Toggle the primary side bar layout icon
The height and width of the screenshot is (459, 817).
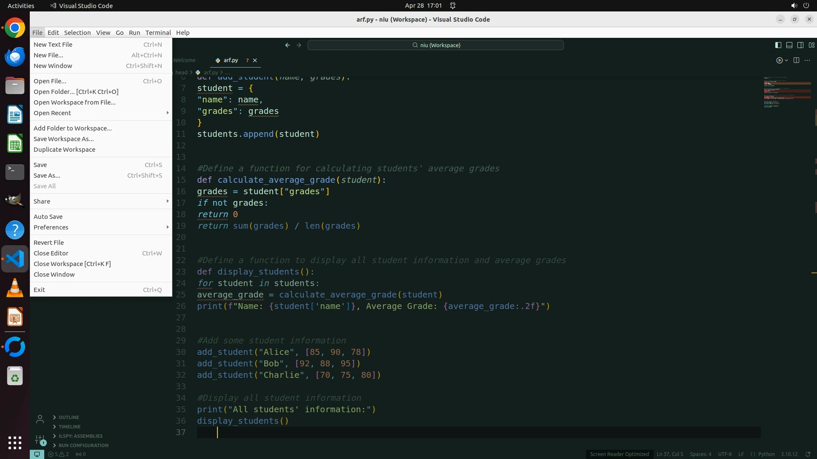[778, 45]
